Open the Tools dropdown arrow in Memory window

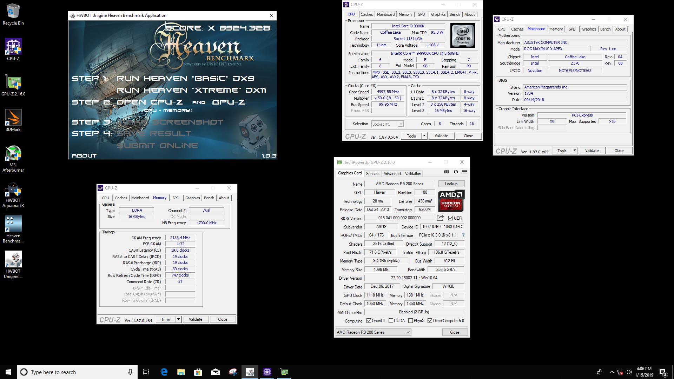click(178, 319)
